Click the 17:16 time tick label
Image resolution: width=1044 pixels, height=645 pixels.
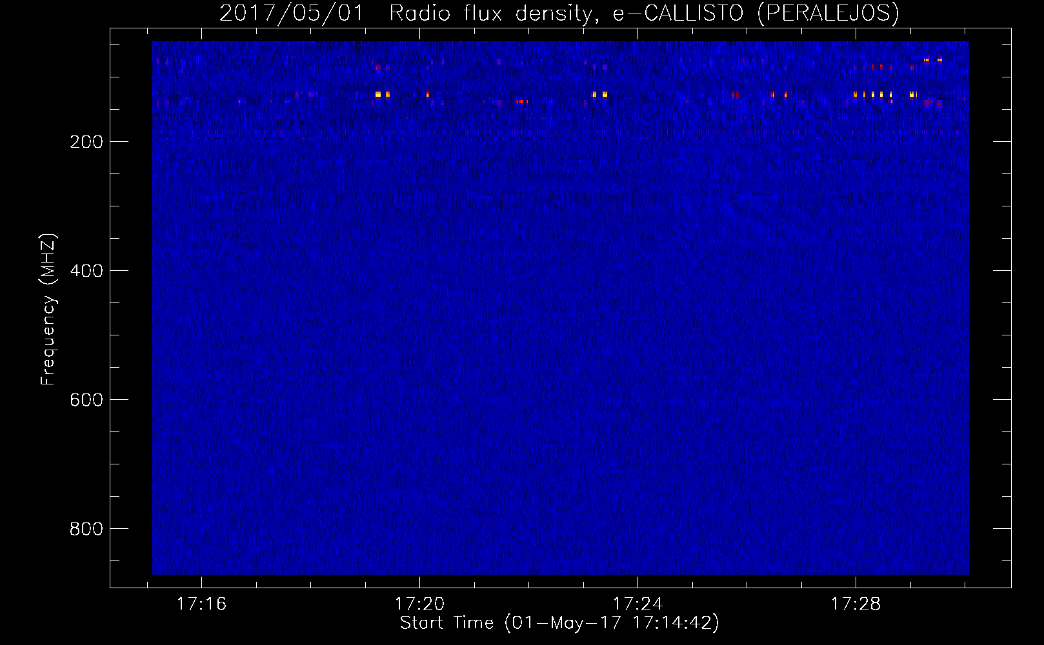(x=201, y=604)
